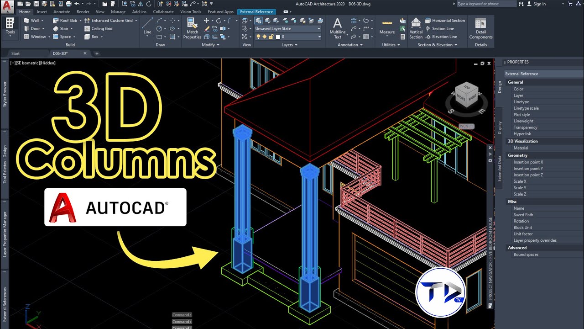Toggle layer on/off lightbulb icon

pyautogui.click(x=258, y=37)
